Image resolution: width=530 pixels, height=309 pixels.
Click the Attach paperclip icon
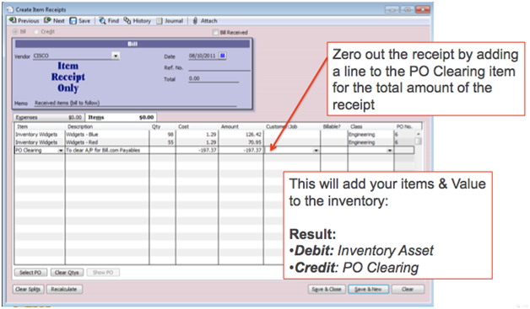click(x=195, y=21)
